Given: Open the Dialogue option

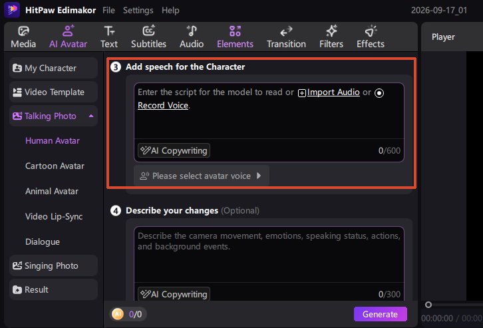Looking at the screenshot, I should point(43,242).
